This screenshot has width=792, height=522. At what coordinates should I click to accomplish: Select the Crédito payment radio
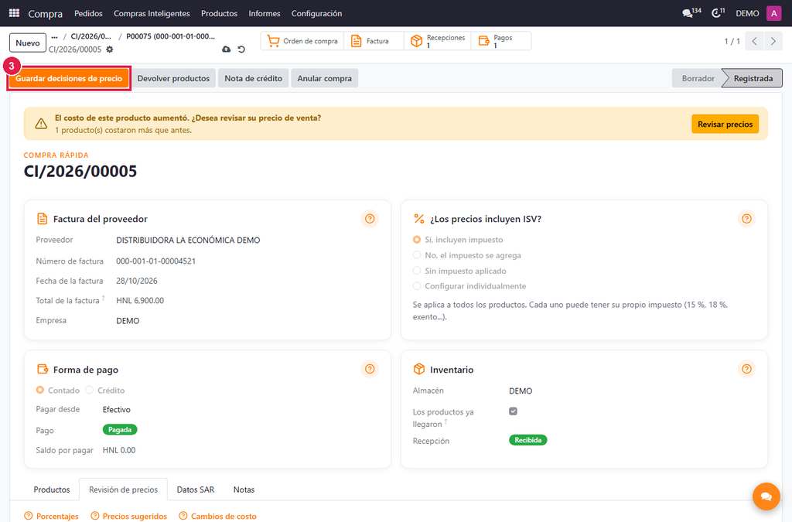[90, 391]
